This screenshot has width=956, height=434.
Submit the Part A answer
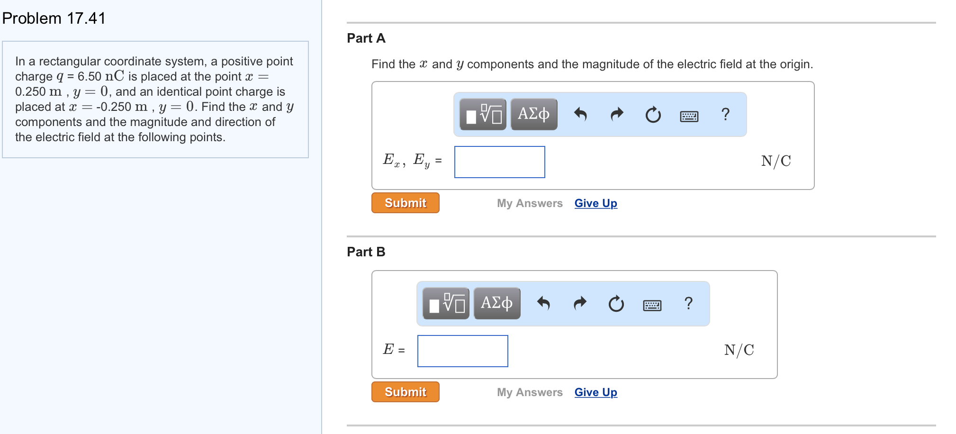[x=406, y=203]
